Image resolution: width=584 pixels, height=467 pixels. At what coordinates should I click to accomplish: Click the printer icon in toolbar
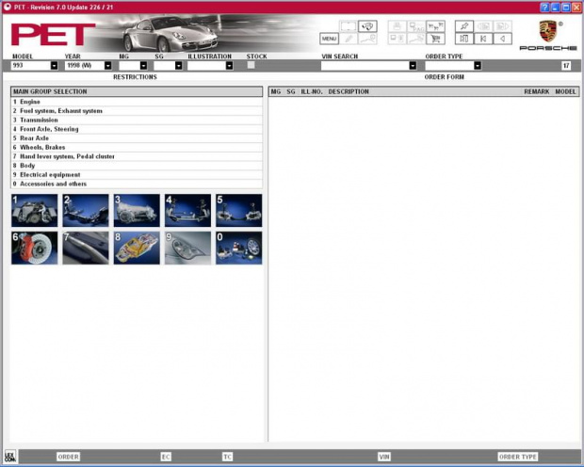397,26
